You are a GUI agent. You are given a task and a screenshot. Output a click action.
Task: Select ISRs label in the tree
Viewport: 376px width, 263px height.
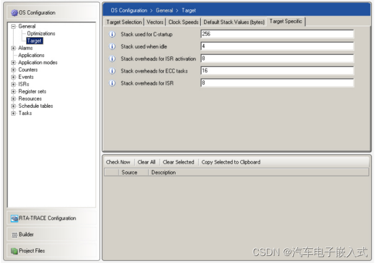pos(24,84)
